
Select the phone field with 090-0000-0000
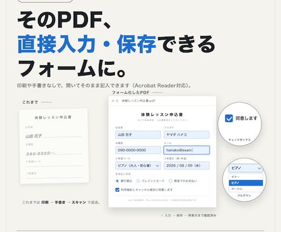(138, 150)
